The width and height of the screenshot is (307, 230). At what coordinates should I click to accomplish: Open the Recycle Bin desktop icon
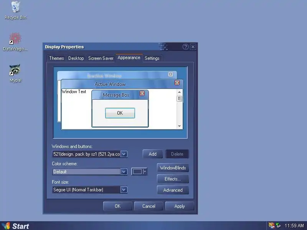[15, 10]
